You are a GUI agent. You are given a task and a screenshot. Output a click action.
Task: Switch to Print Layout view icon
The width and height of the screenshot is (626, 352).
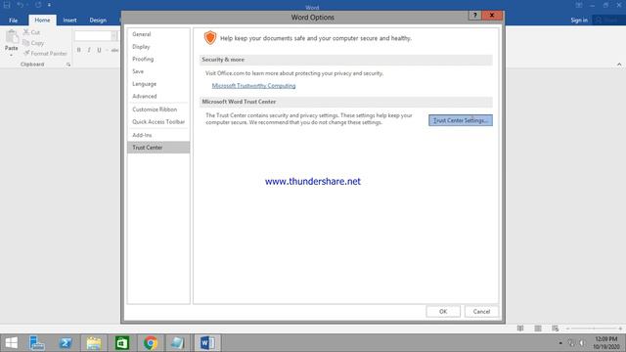[x=538, y=329]
